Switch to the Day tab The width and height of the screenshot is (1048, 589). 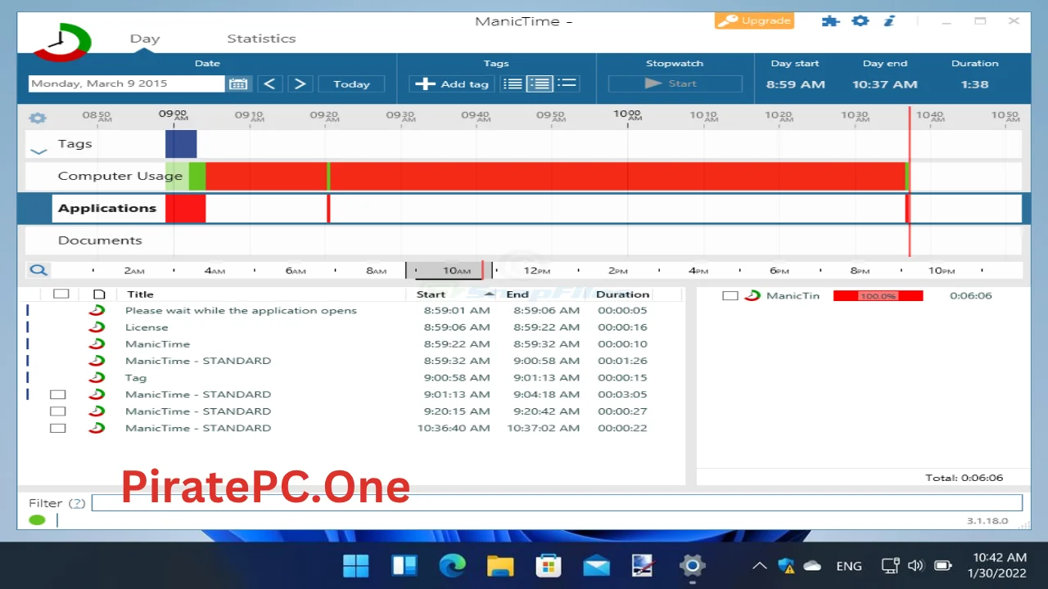(145, 38)
